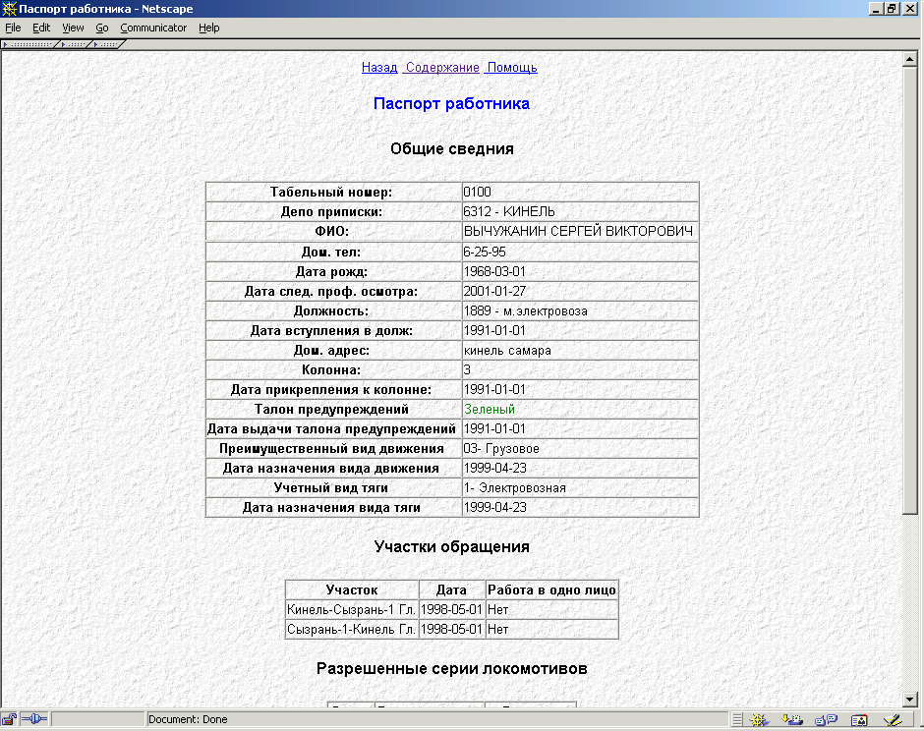Follow the Помощь link
This screenshot has height=731, width=924.
(x=512, y=67)
